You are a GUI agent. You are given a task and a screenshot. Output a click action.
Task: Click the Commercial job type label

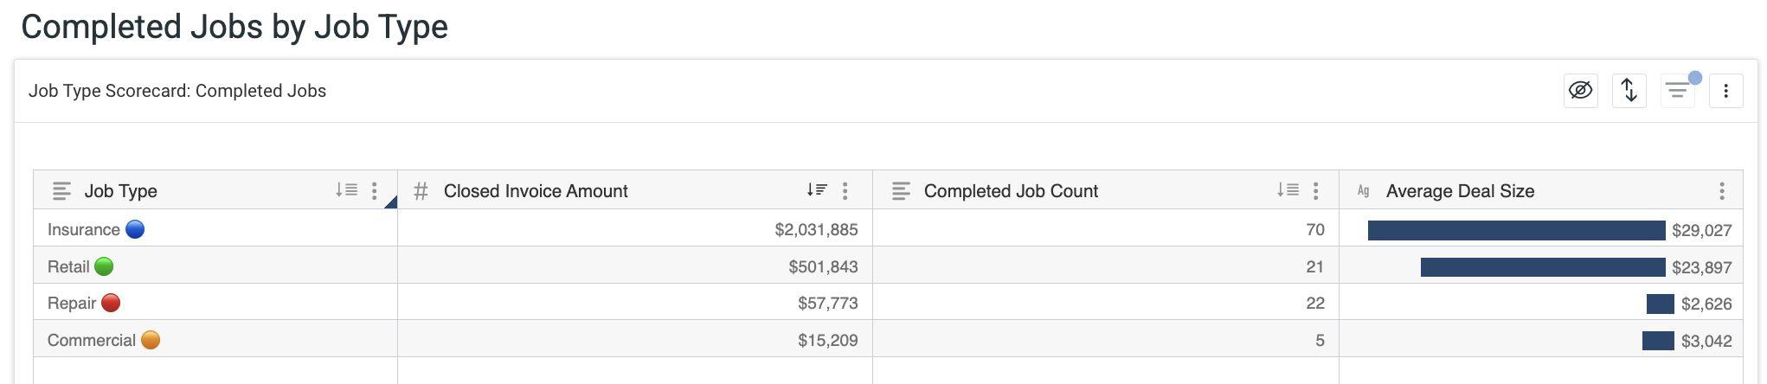[x=91, y=340]
